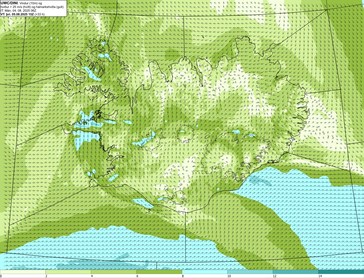This screenshot has width=364, height=278.
Task: Click the legend scale label "4"
Action: tap(92, 276)
